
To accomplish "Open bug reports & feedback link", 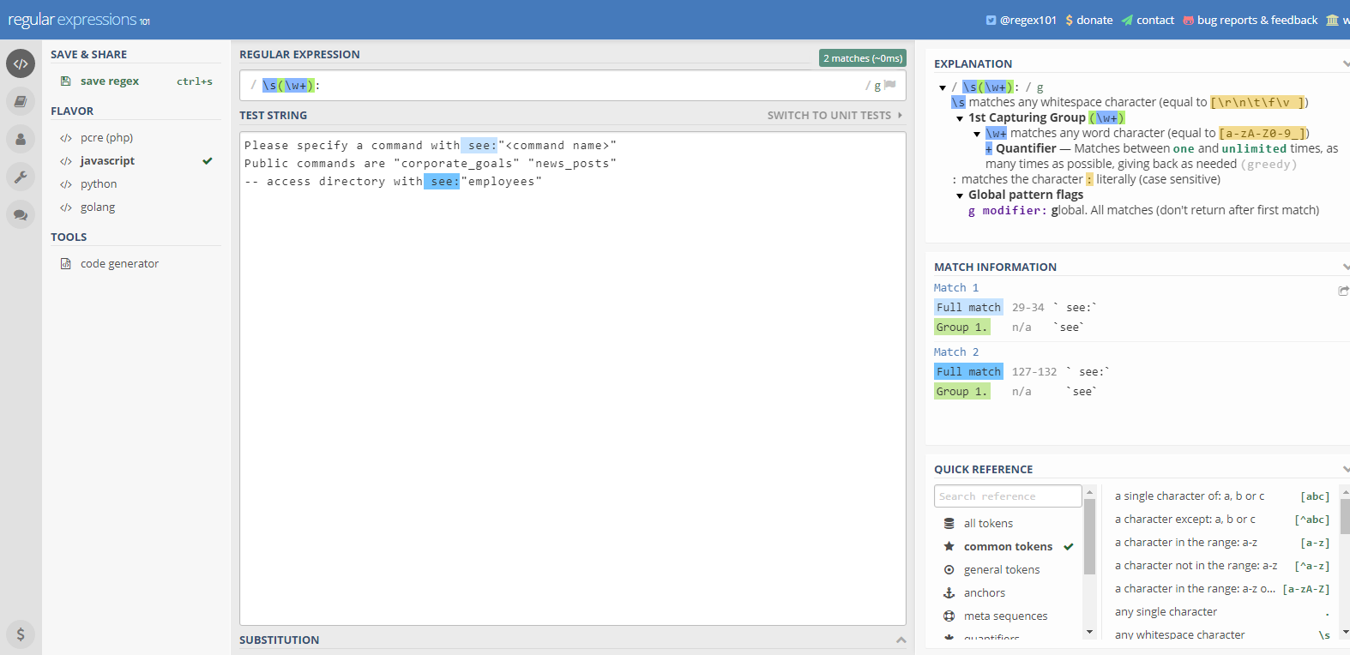I will tap(1251, 20).
